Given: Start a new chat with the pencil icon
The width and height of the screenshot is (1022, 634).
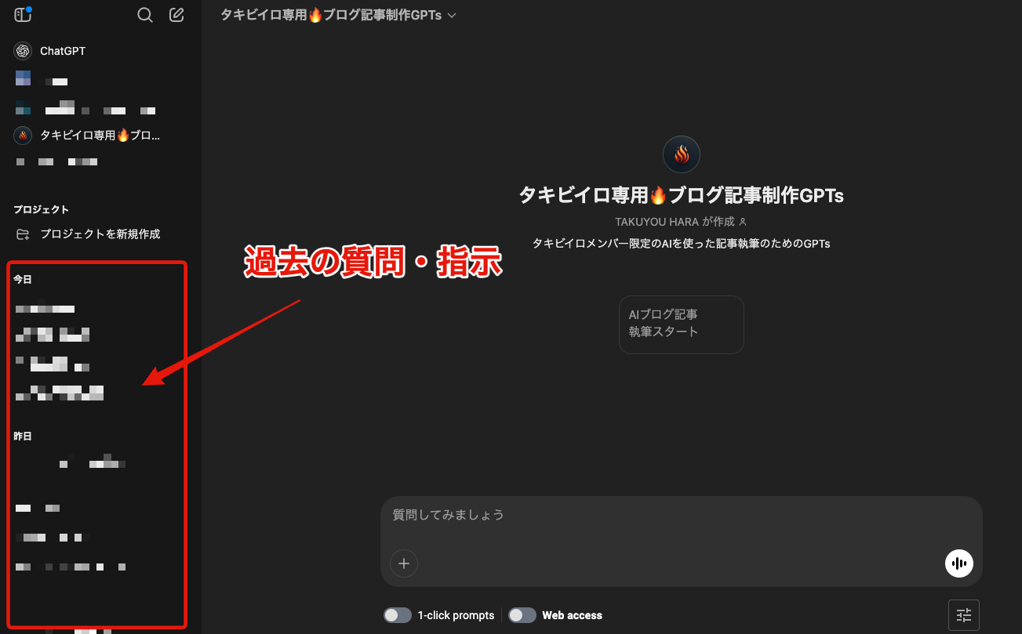Looking at the screenshot, I should coord(176,15).
